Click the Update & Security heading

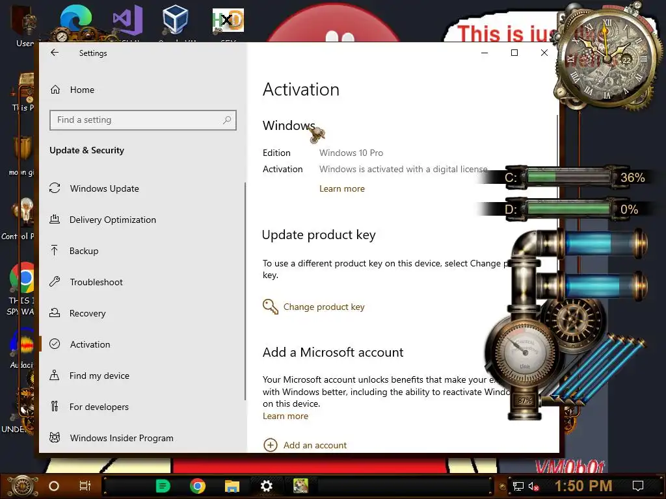[87, 150]
